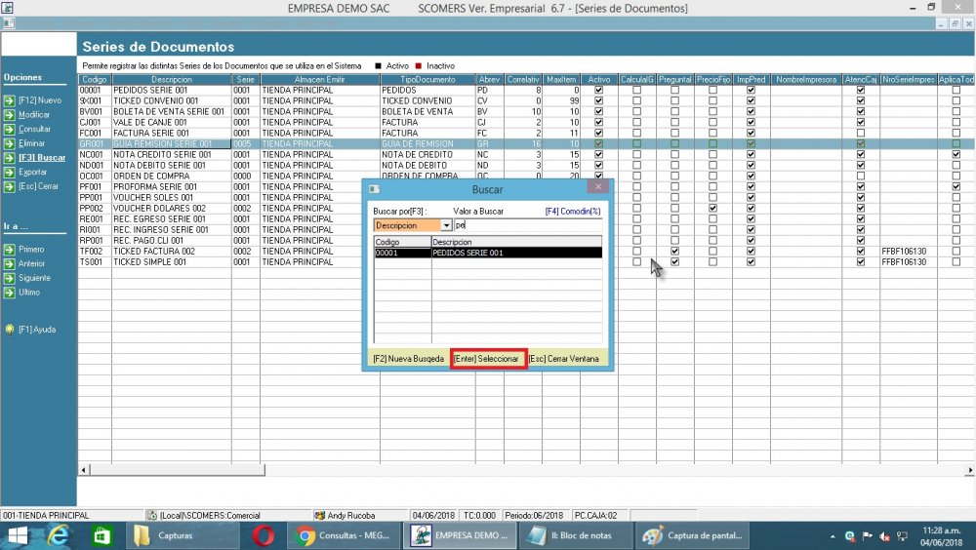
Task: Toggle Activo checkbox for PEDIDOS SERIE 001
Action: [x=599, y=91]
